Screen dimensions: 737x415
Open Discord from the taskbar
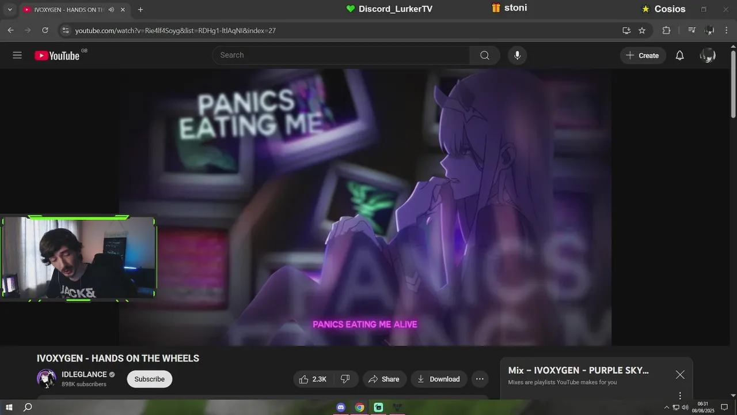(341, 408)
